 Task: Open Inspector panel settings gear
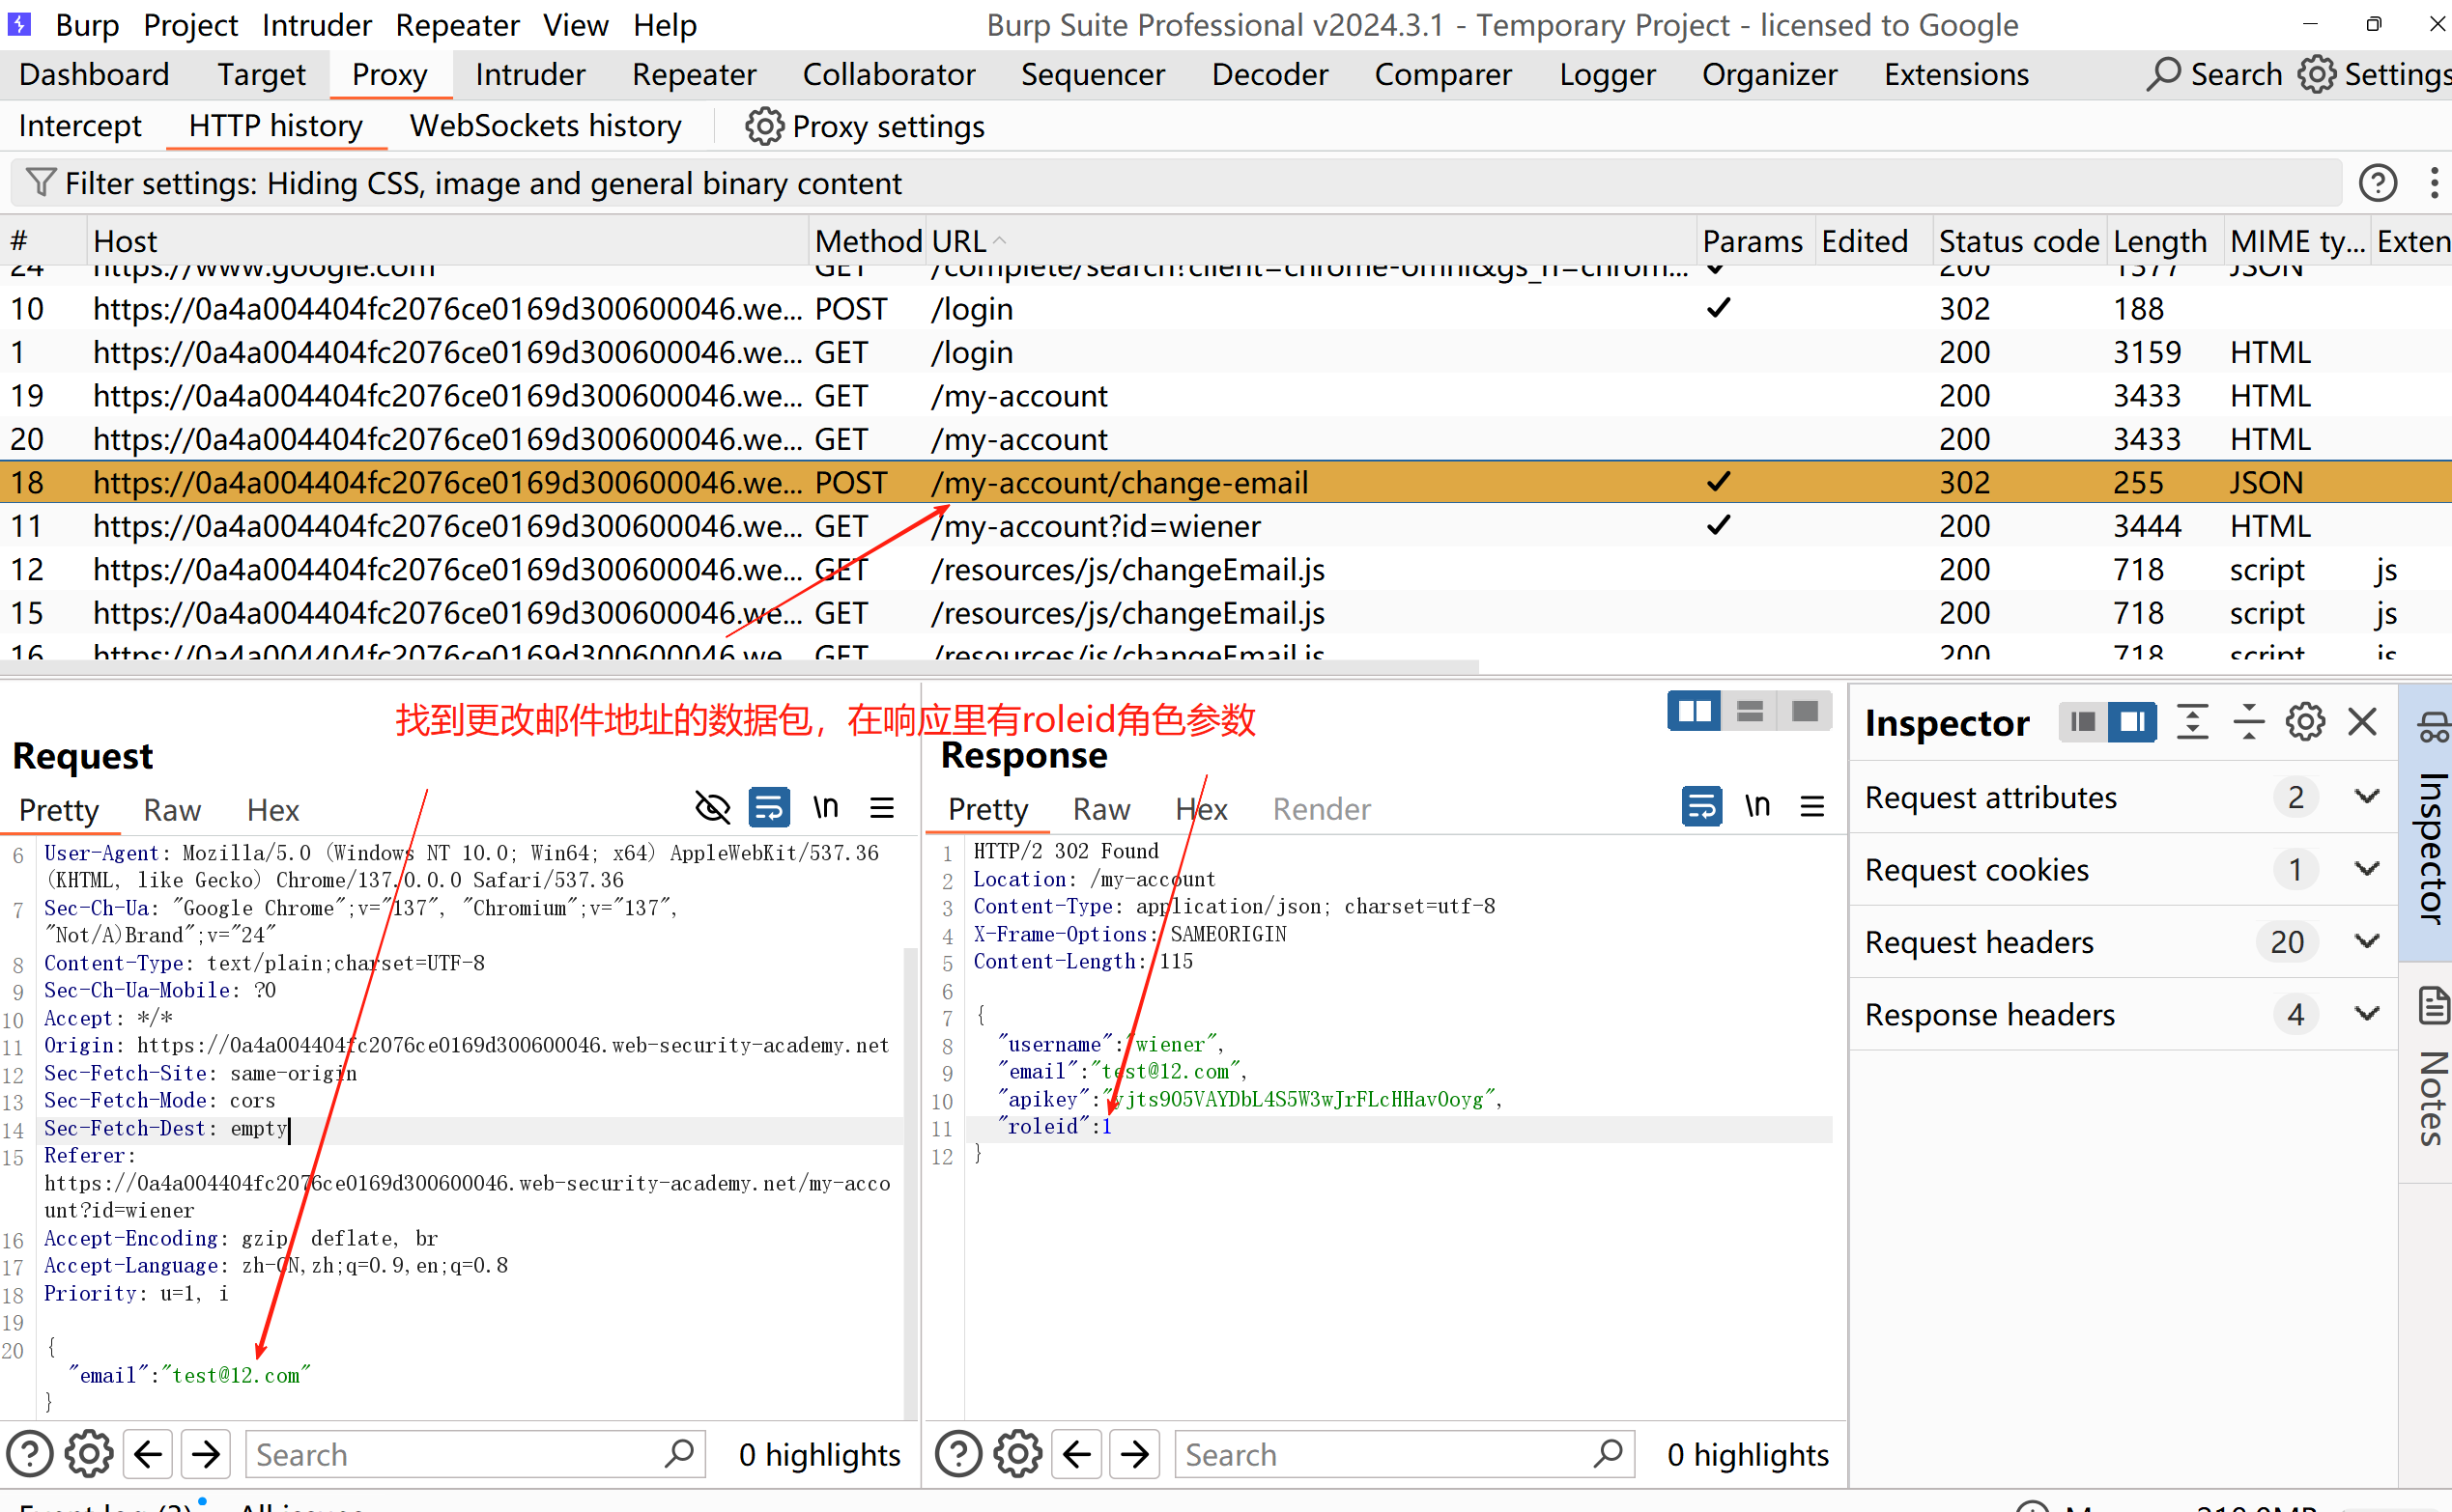[2305, 721]
